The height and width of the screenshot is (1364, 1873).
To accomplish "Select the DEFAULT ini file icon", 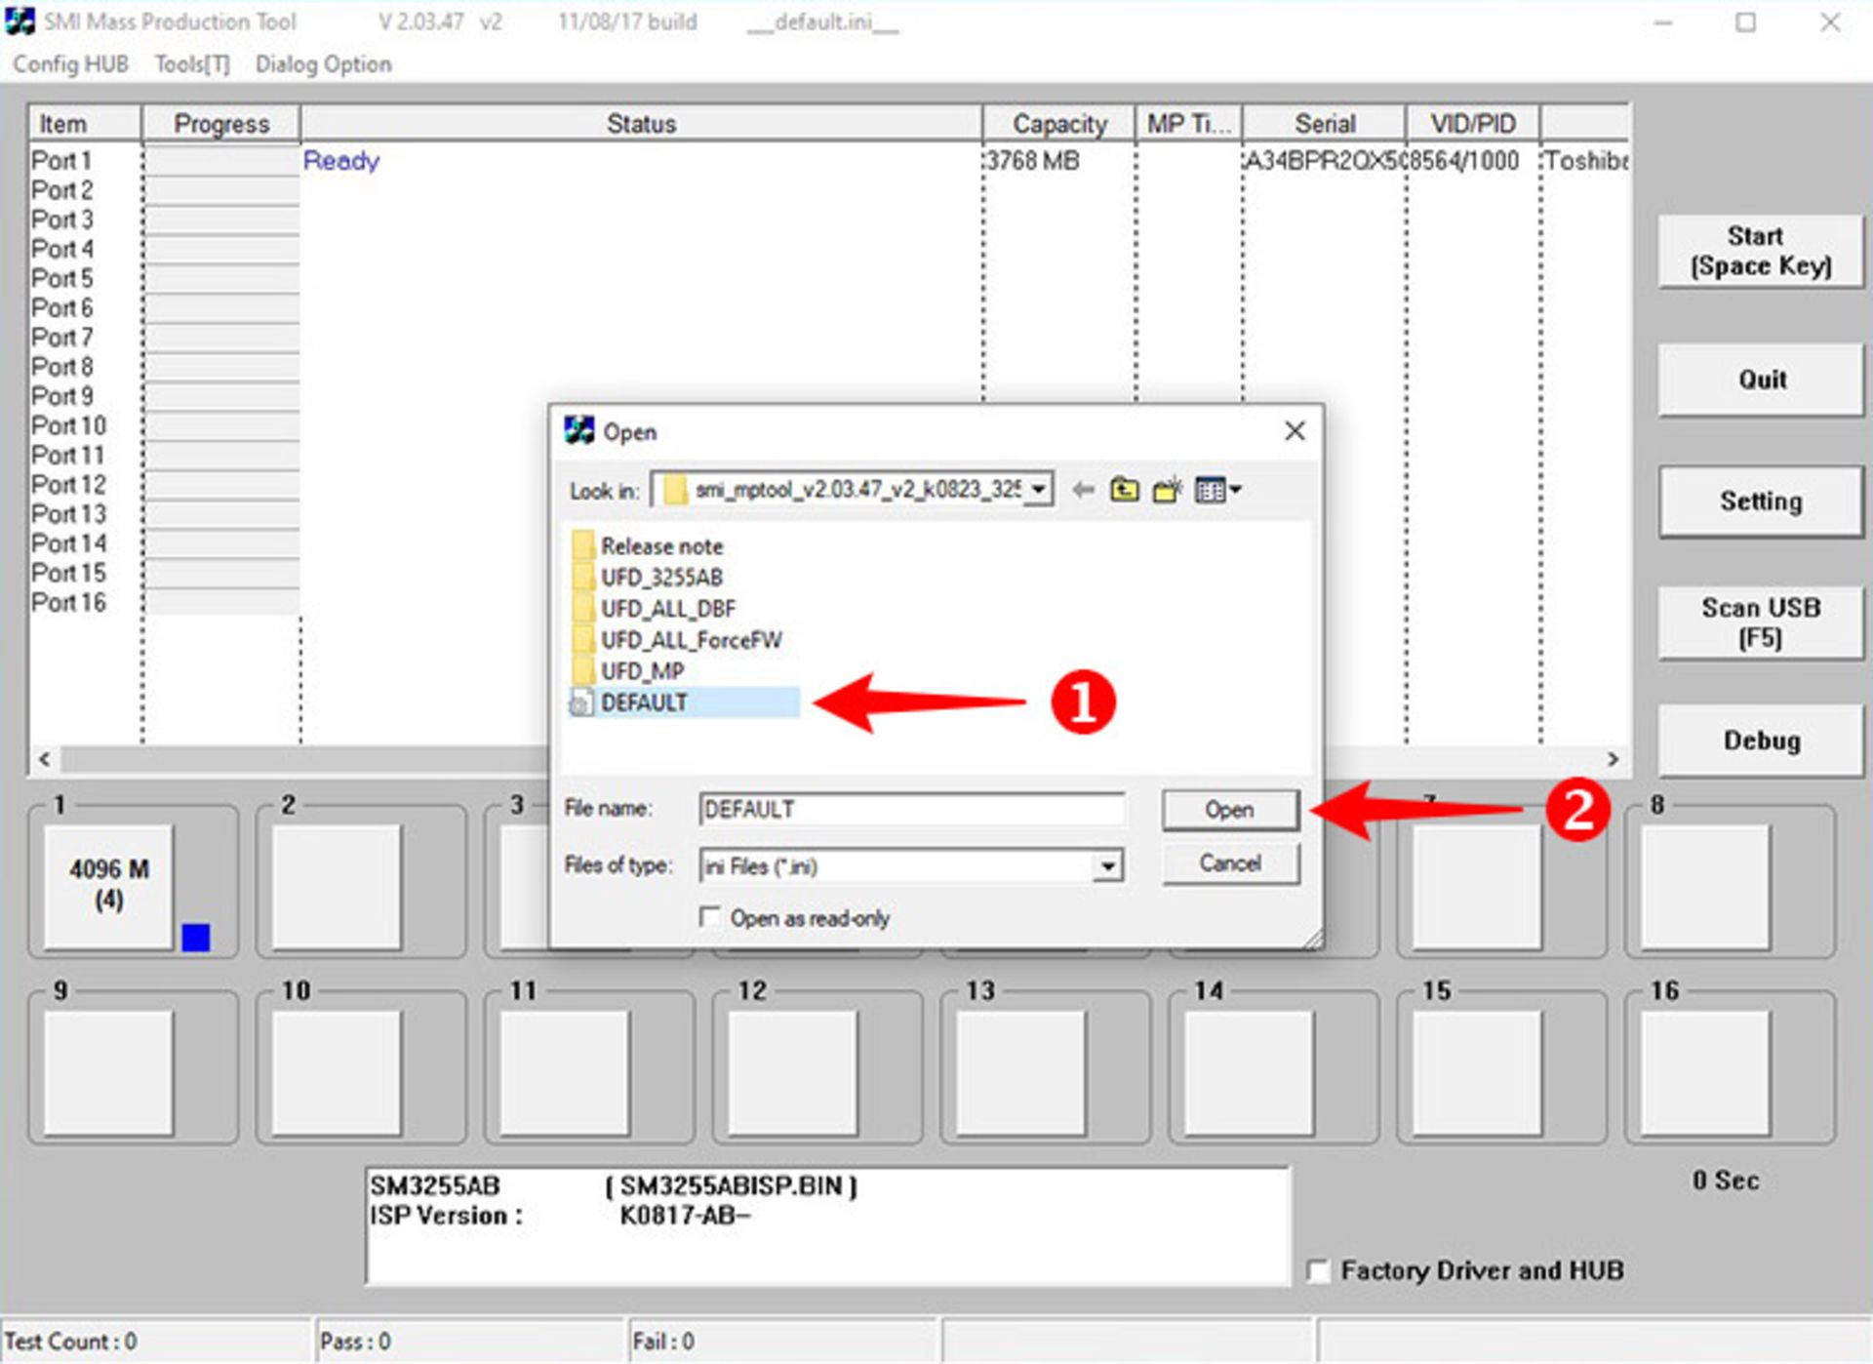I will click(581, 702).
